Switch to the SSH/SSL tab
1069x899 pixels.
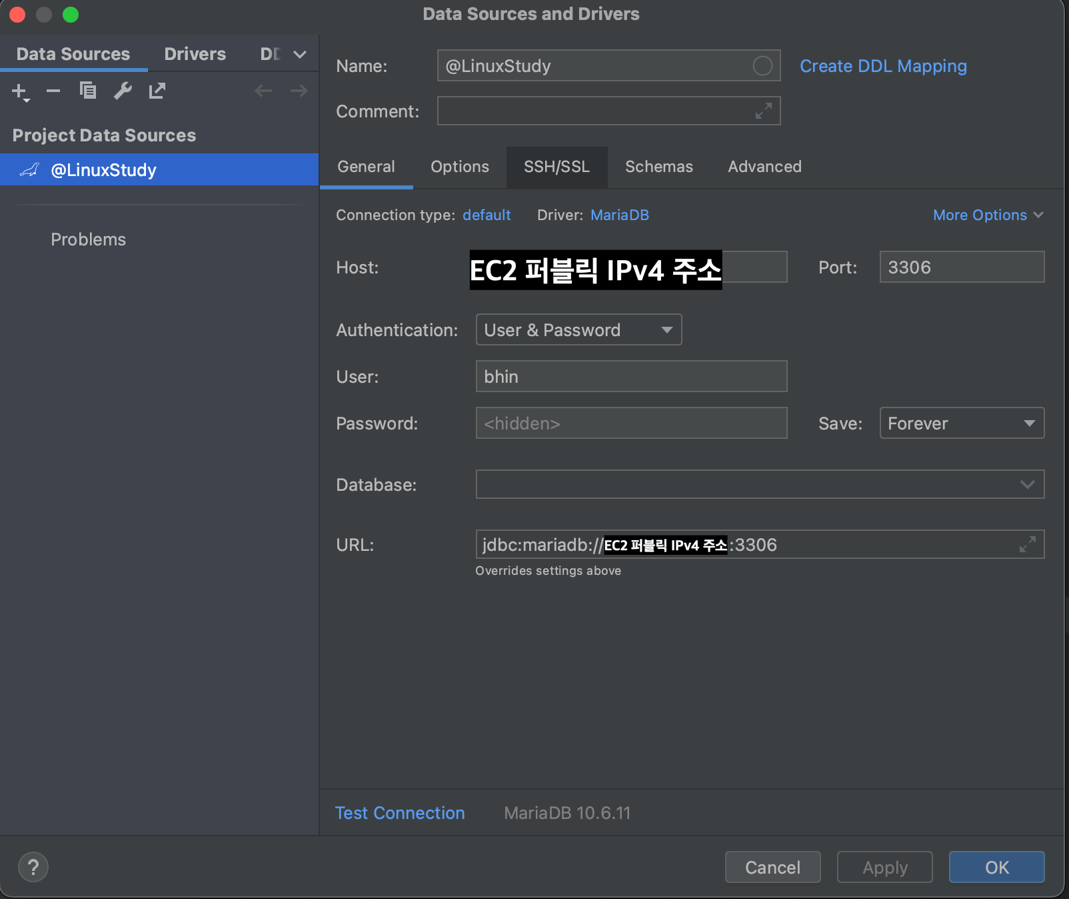(556, 167)
